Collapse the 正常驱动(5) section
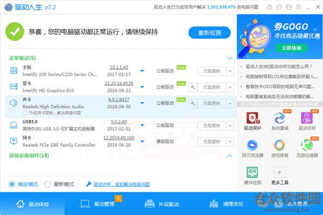323x215 pixels. 229,58
